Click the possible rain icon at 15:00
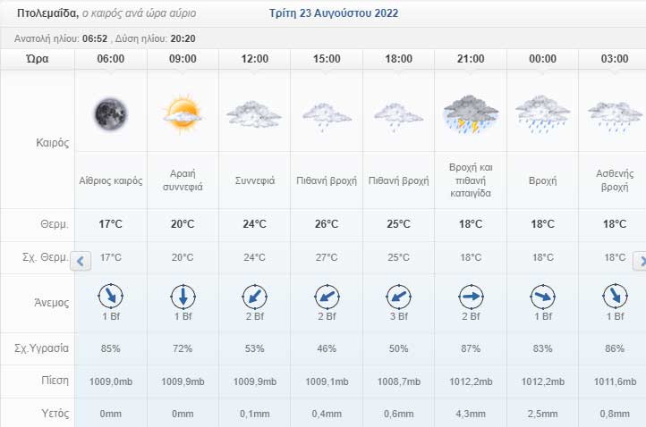 tap(327, 117)
